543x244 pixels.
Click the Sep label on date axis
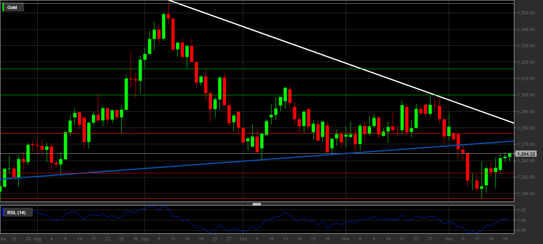[x=145, y=238]
